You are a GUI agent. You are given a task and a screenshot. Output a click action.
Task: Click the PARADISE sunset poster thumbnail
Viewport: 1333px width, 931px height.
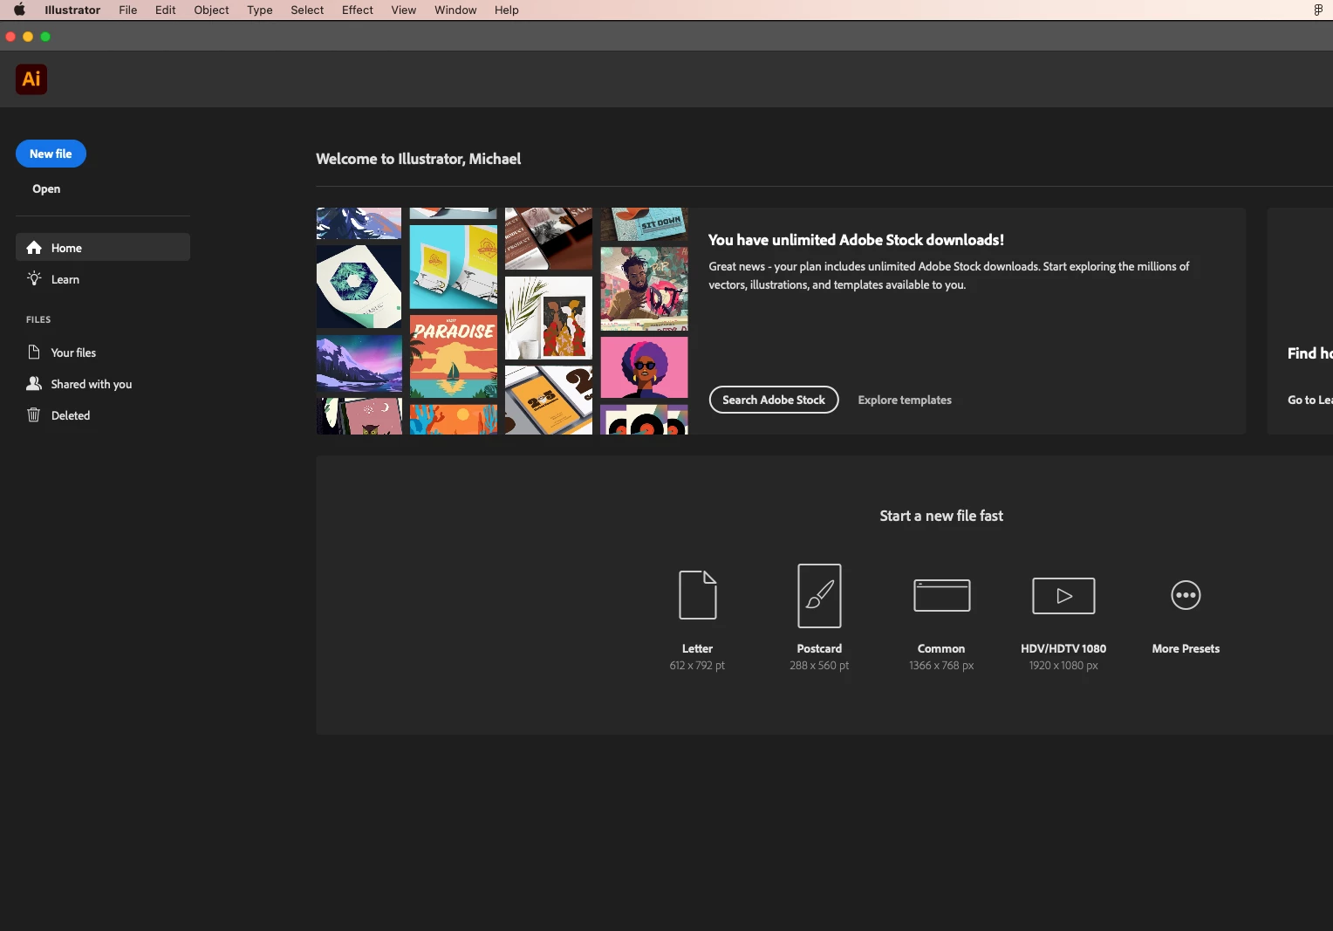454,357
